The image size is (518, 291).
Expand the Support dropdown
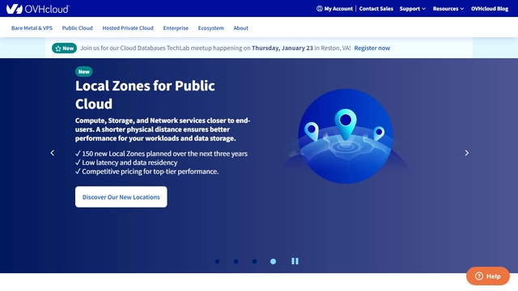point(412,9)
